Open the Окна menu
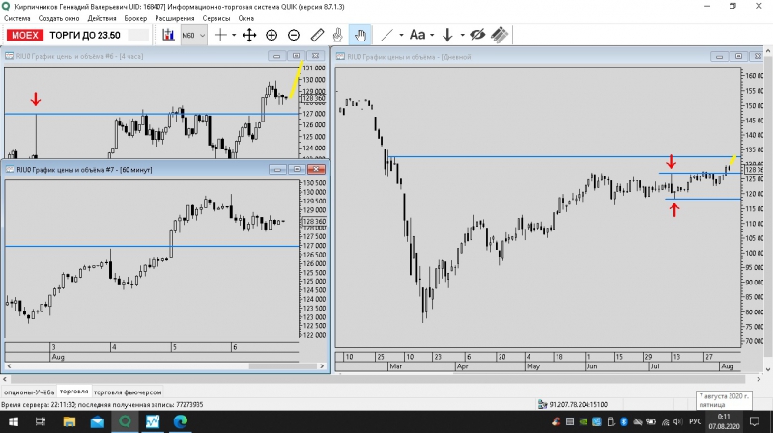Viewport: 773px width, 433px height. (x=246, y=18)
